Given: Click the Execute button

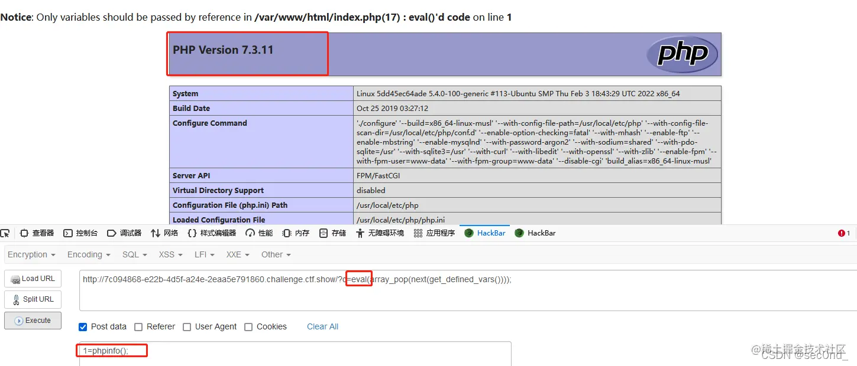Looking at the screenshot, I should pyautogui.click(x=33, y=321).
